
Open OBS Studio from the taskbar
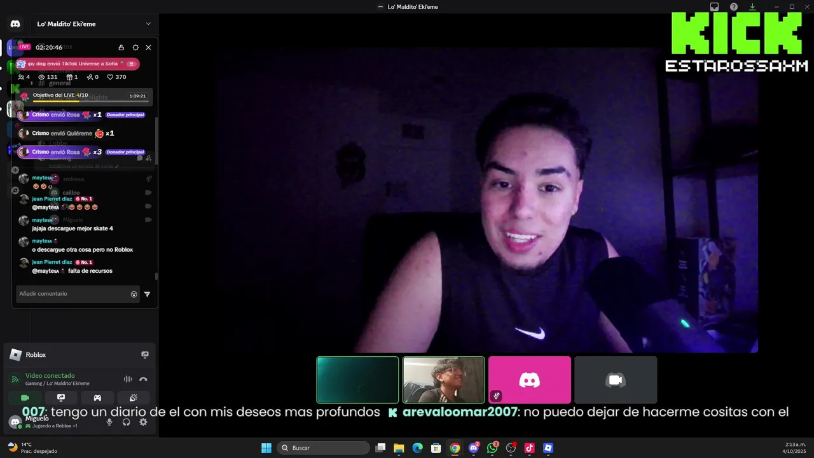[511, 448]
